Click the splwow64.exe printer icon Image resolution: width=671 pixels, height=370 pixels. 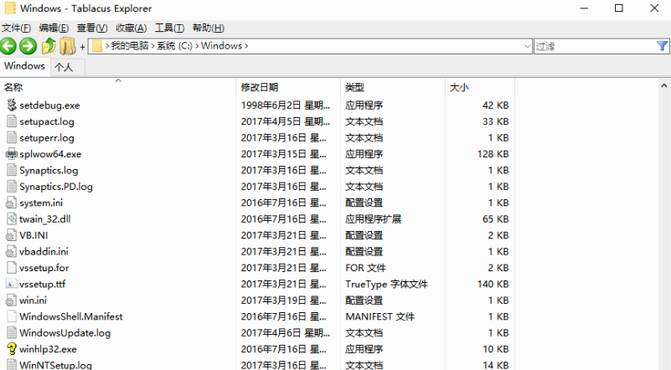[12, 153]
